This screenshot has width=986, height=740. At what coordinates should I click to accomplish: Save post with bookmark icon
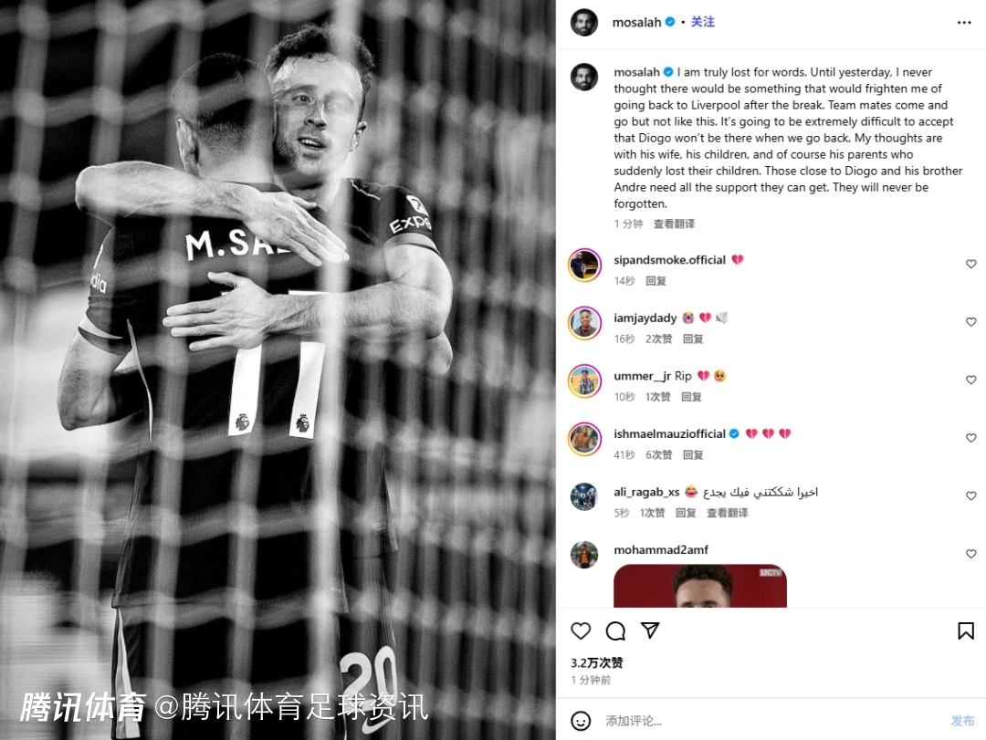pyautogui.click(x=966, y=631)
